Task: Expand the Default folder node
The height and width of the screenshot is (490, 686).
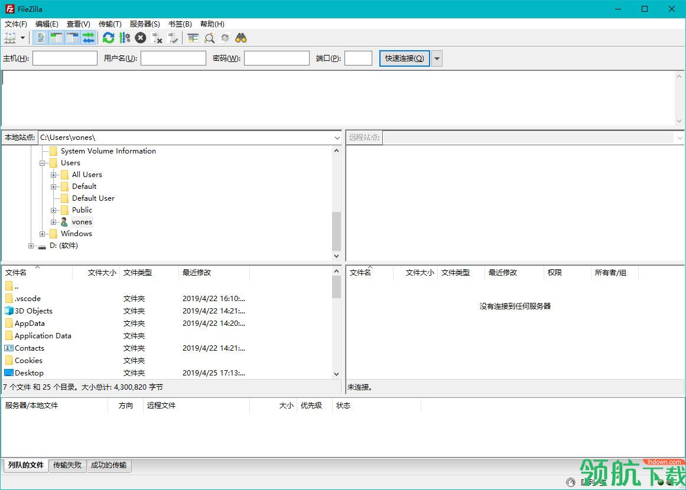Action: tap(53, 187)
